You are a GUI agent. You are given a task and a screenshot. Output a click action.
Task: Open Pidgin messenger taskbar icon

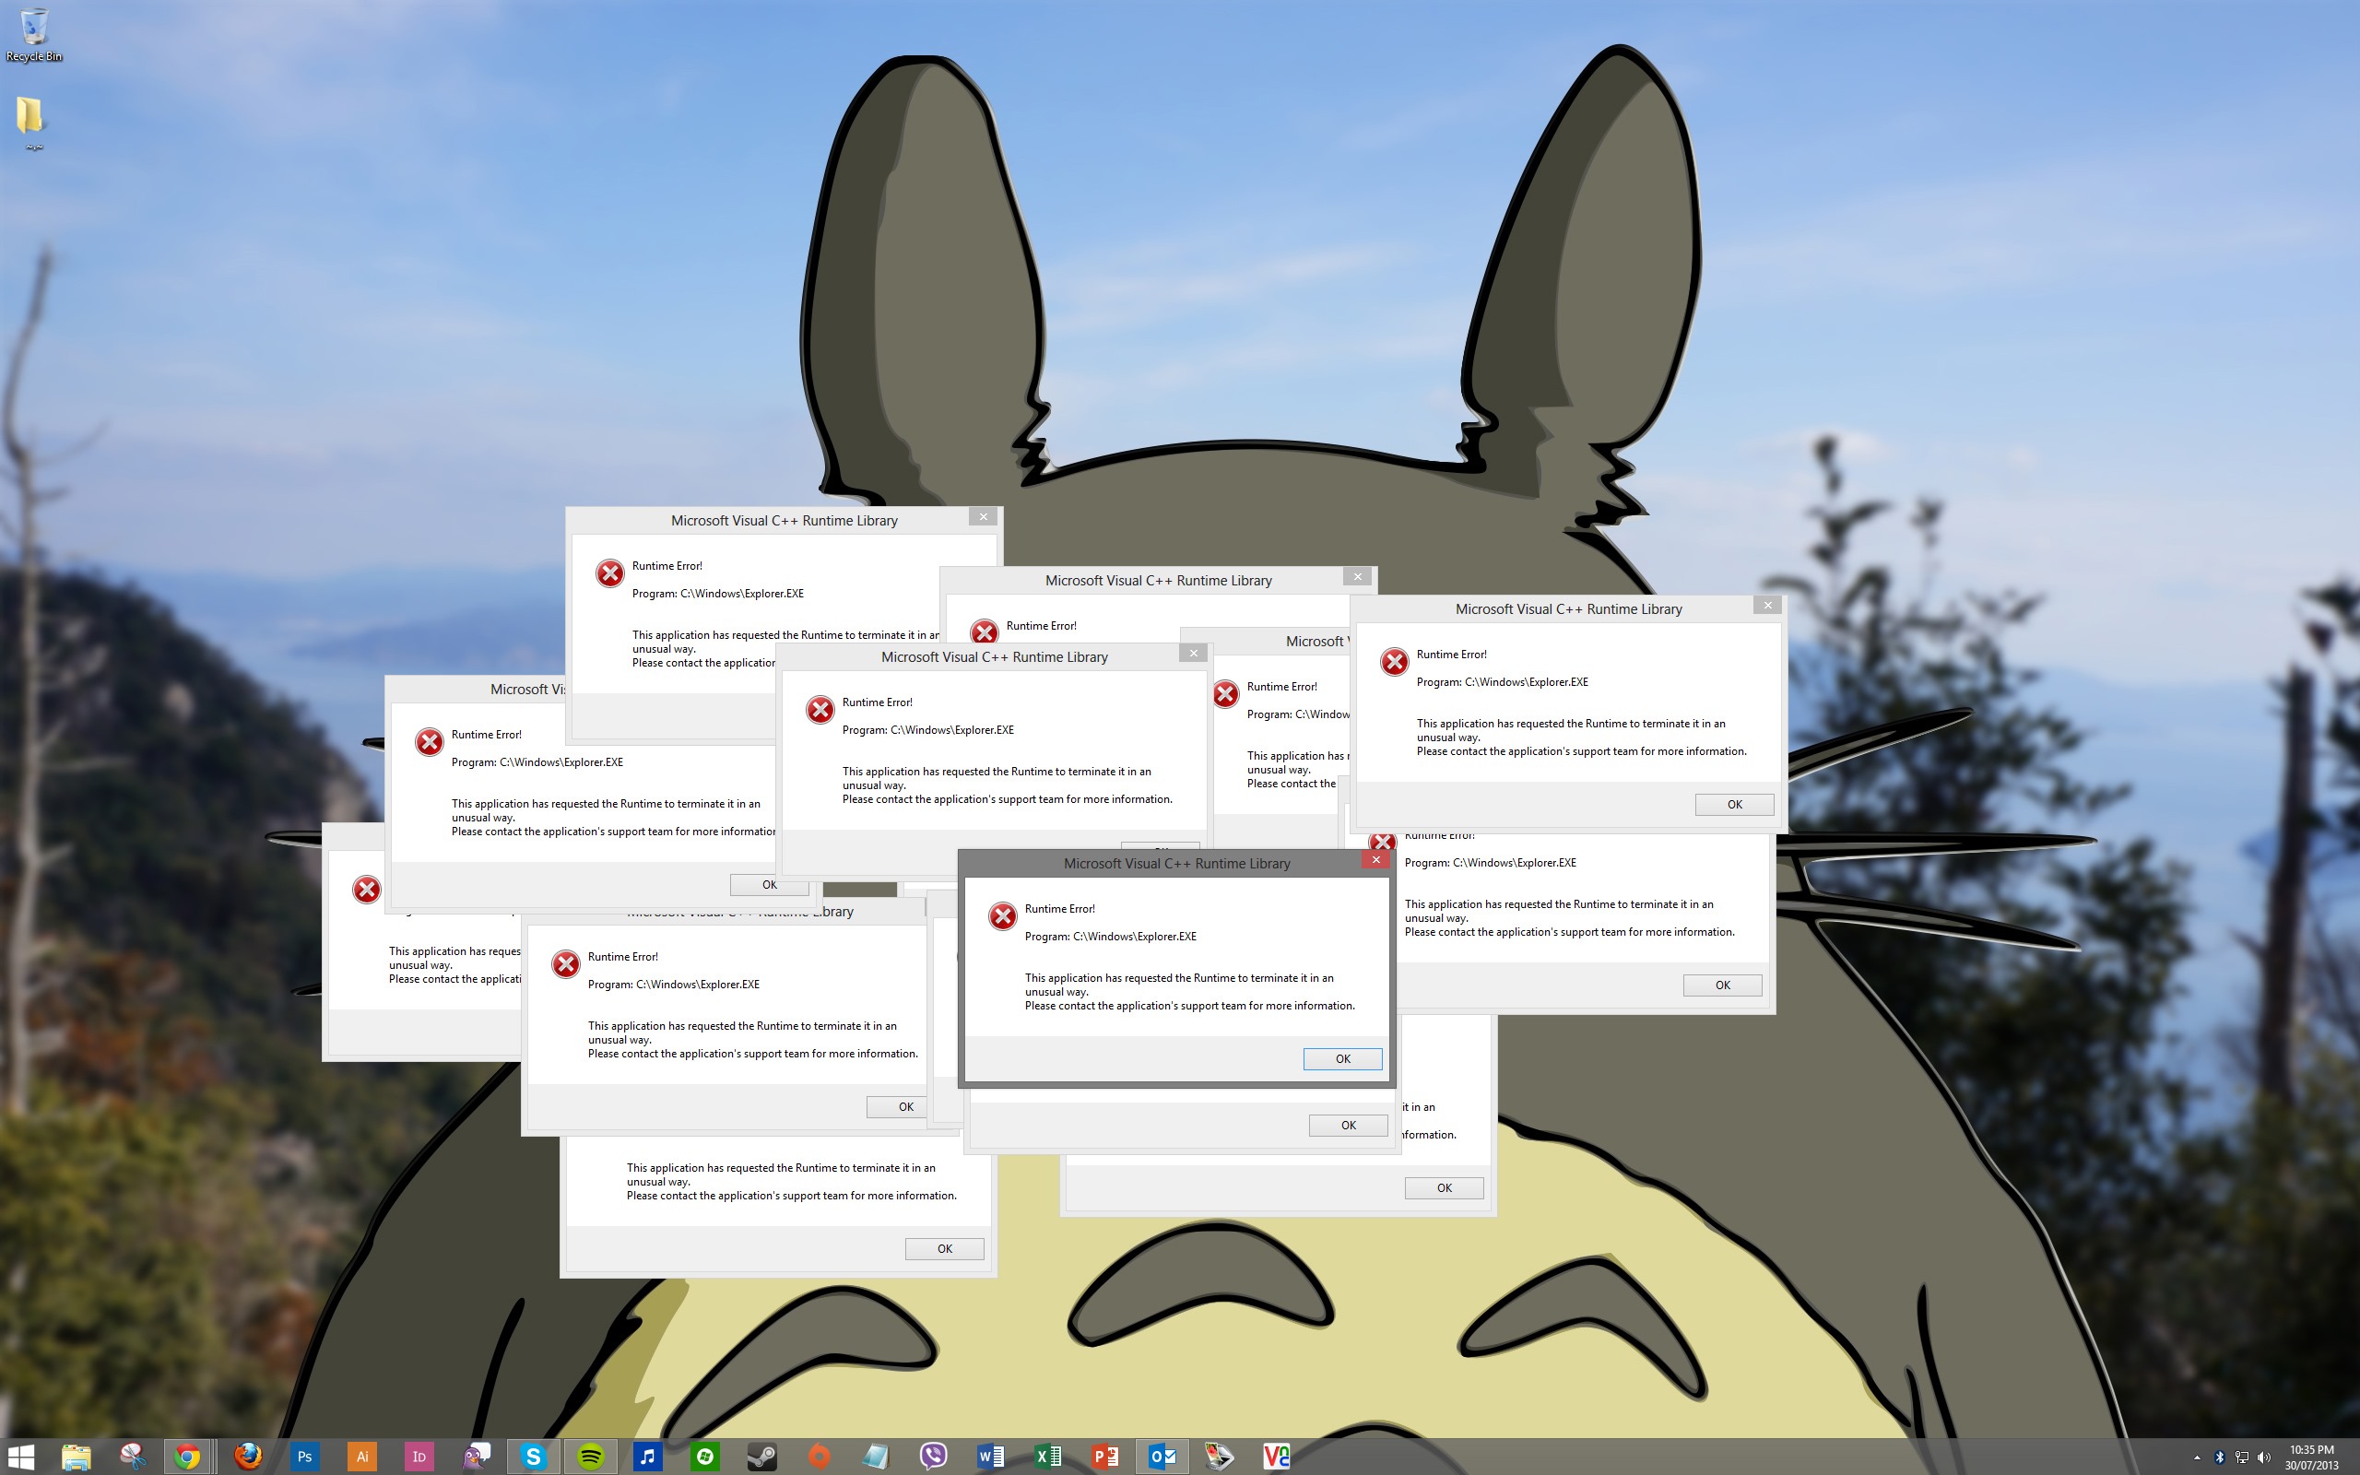(476, 1457)
